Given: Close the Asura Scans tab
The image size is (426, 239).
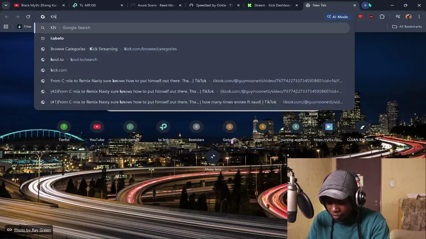Looking at the screenshot, I should [180, 5].
